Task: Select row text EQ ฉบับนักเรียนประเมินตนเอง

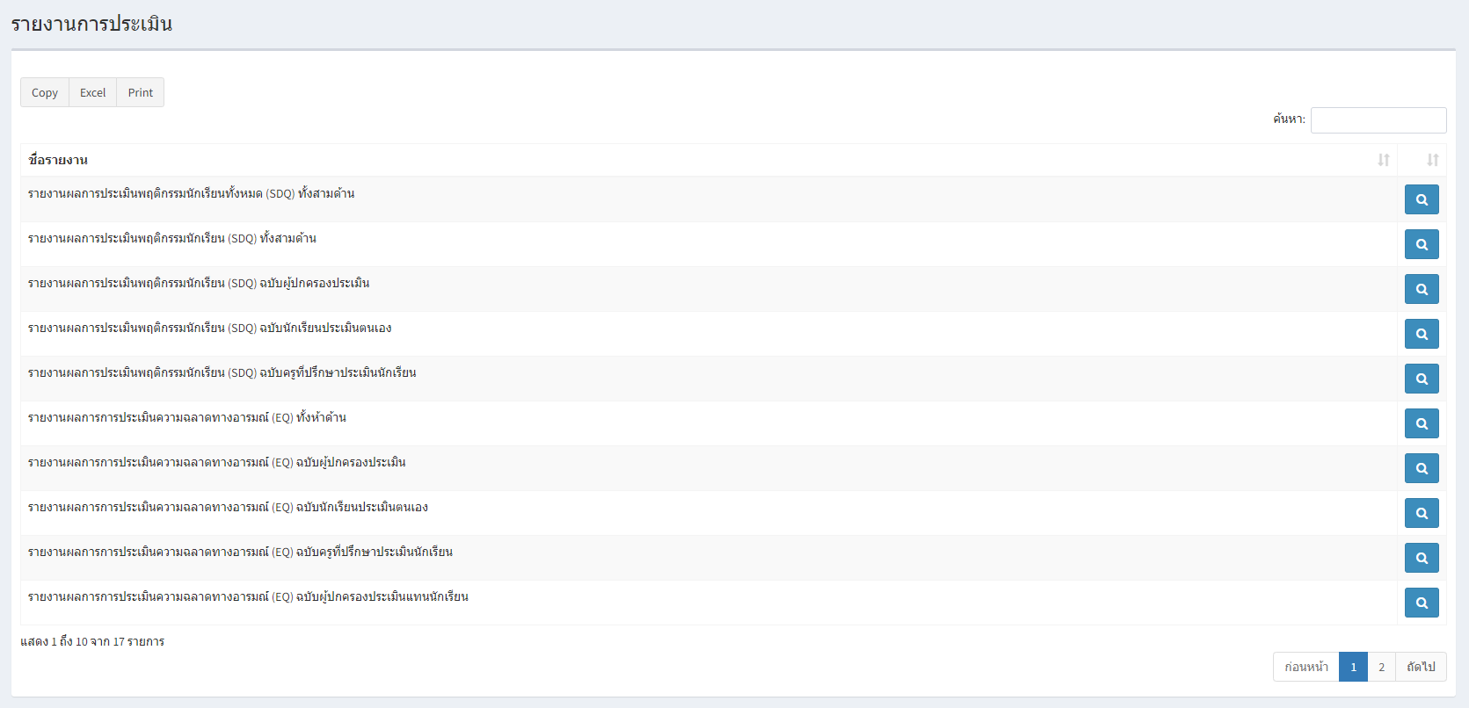Action: click(228, 507)
